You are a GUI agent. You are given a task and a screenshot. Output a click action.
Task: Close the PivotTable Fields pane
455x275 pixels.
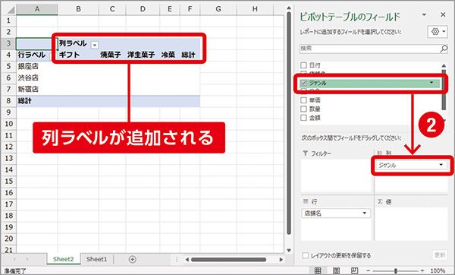click(x=443, y=14)
